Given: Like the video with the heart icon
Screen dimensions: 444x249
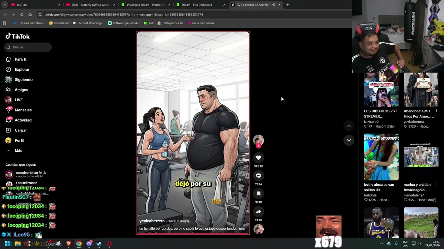Looking at the screenshot, I should [258, 158].
